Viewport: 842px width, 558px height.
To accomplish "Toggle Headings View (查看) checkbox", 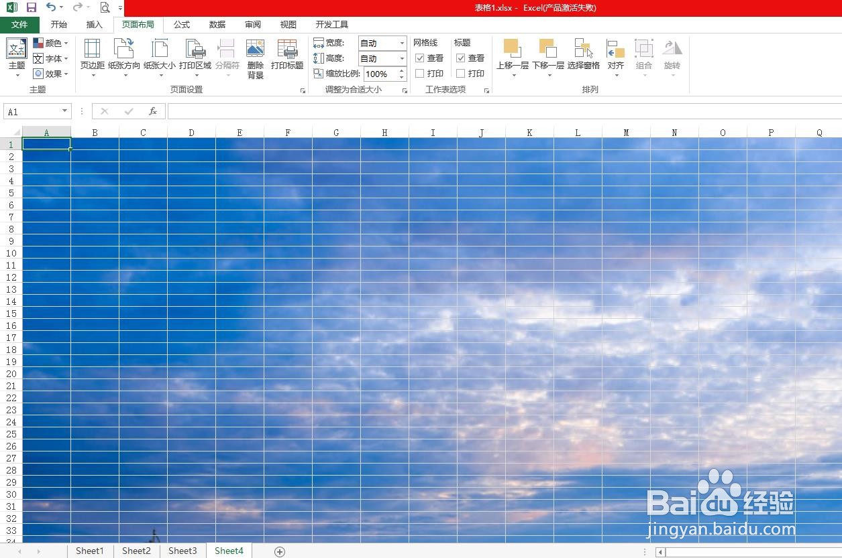I will (x=461, y=58).
